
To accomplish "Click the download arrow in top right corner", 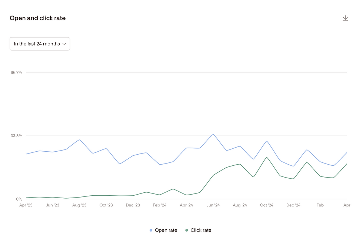I will pyautogui.click(x=345, y=17).
